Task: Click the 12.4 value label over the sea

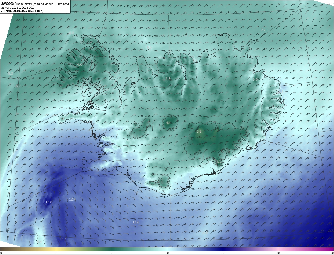Action: pyautogui.click(x=72, y=199)
